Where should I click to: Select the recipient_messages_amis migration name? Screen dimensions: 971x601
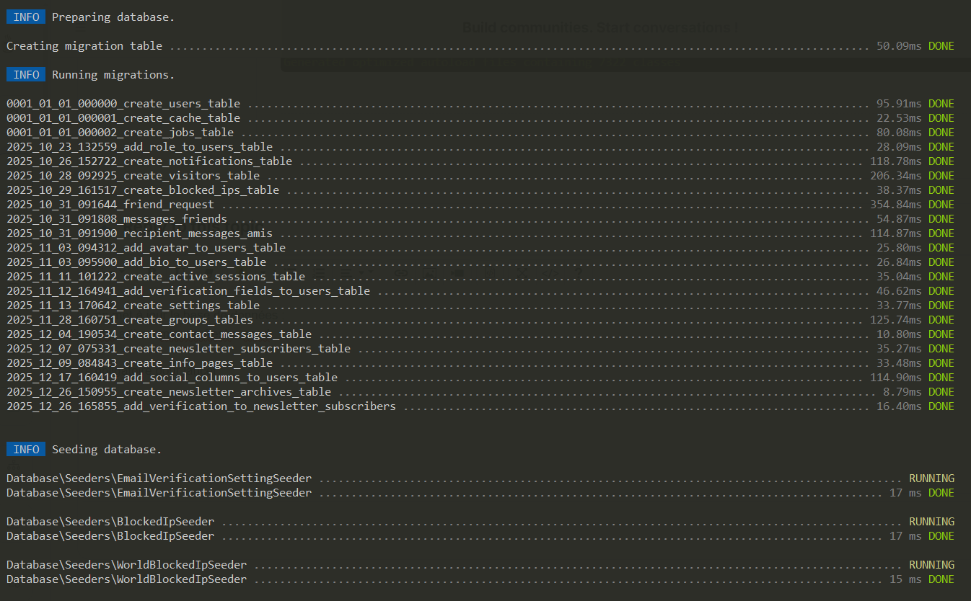[139, 233]
